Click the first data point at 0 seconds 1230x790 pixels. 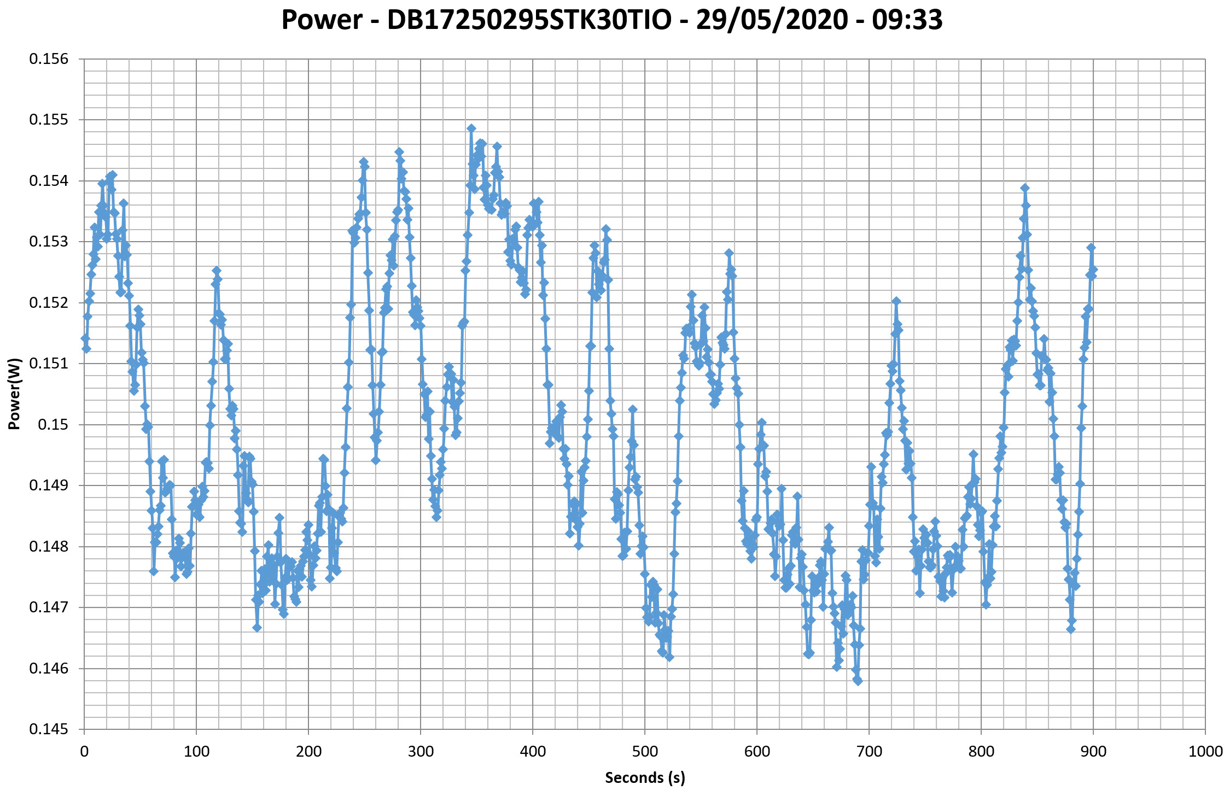[85, 338]
